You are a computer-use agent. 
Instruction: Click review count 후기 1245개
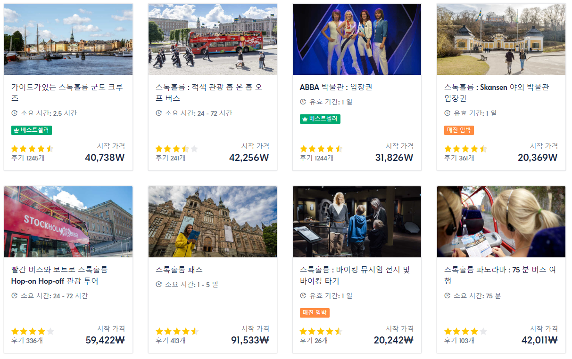coord(28,158)
